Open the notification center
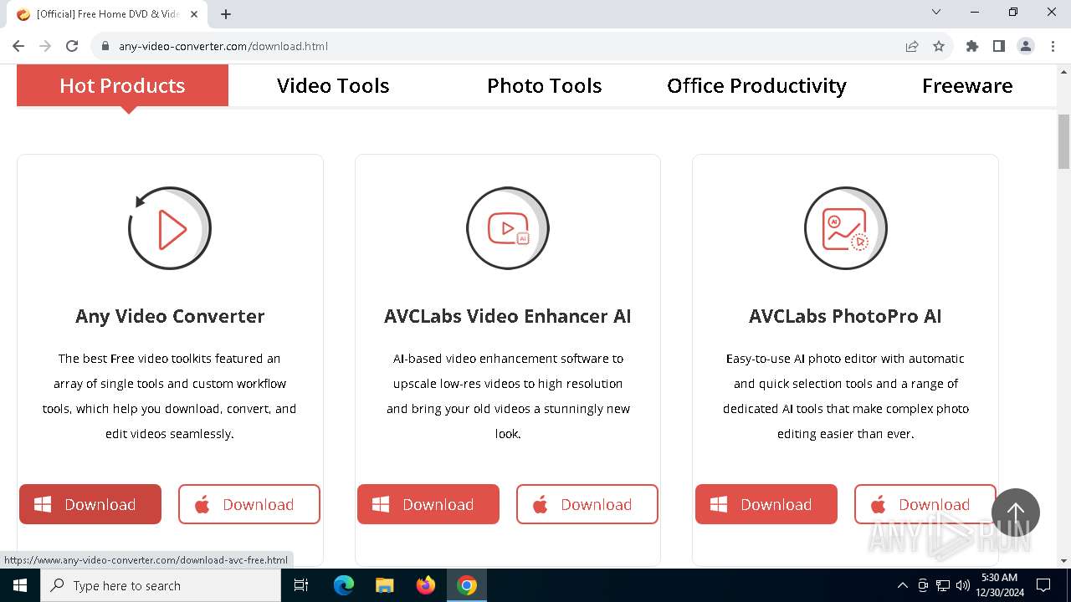This screenshot has height=602, width=1071. point(1043,585)
